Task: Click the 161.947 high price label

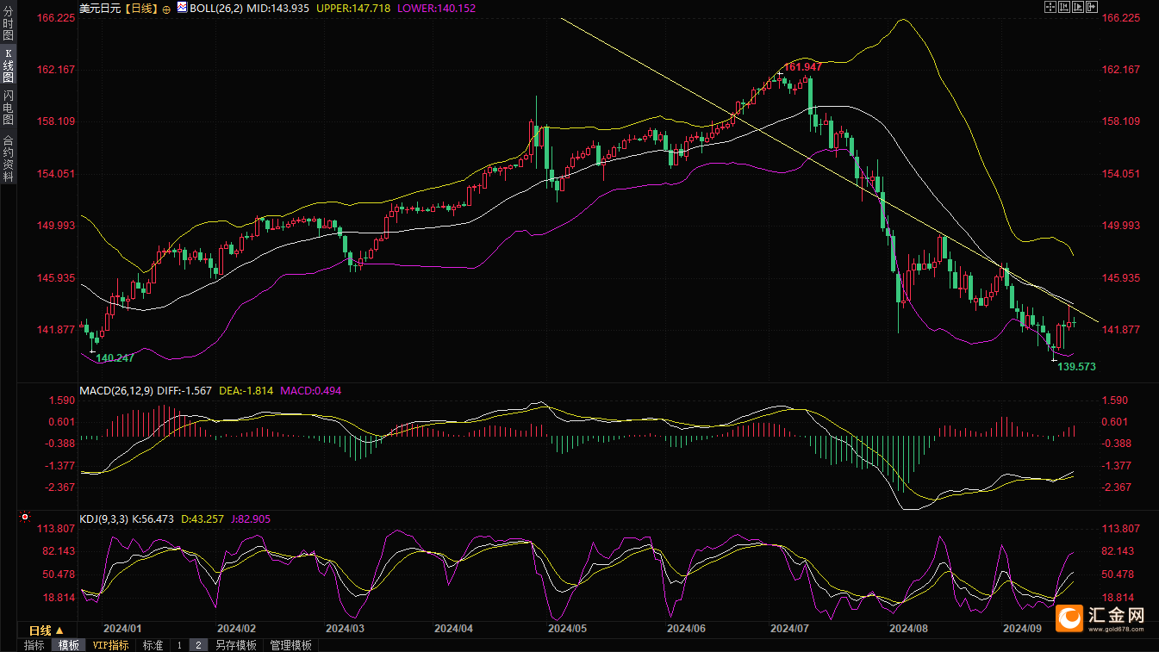Action: tap(803, 66)
